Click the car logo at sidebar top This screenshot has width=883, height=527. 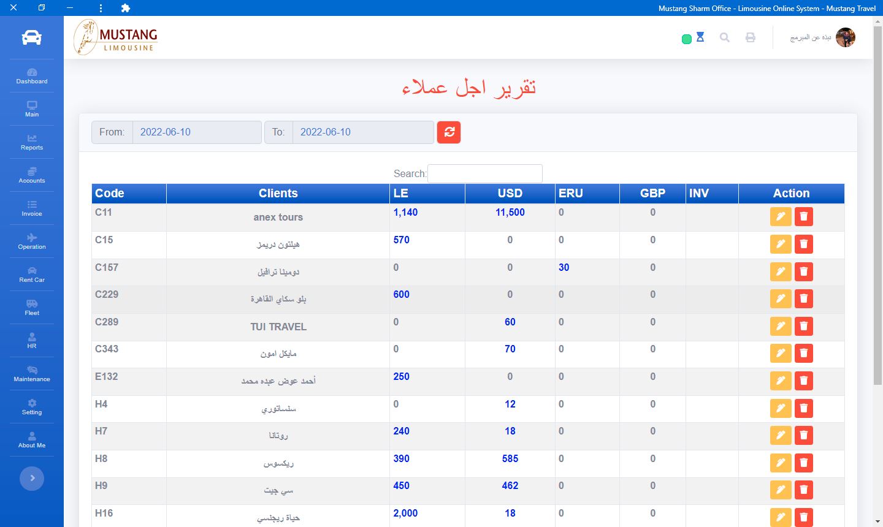tap(32, 38)
